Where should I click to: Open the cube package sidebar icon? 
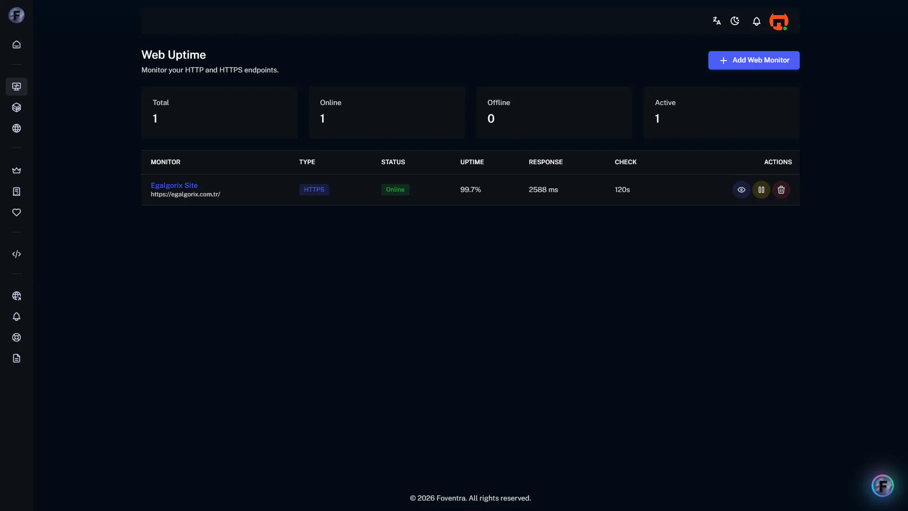17,107
